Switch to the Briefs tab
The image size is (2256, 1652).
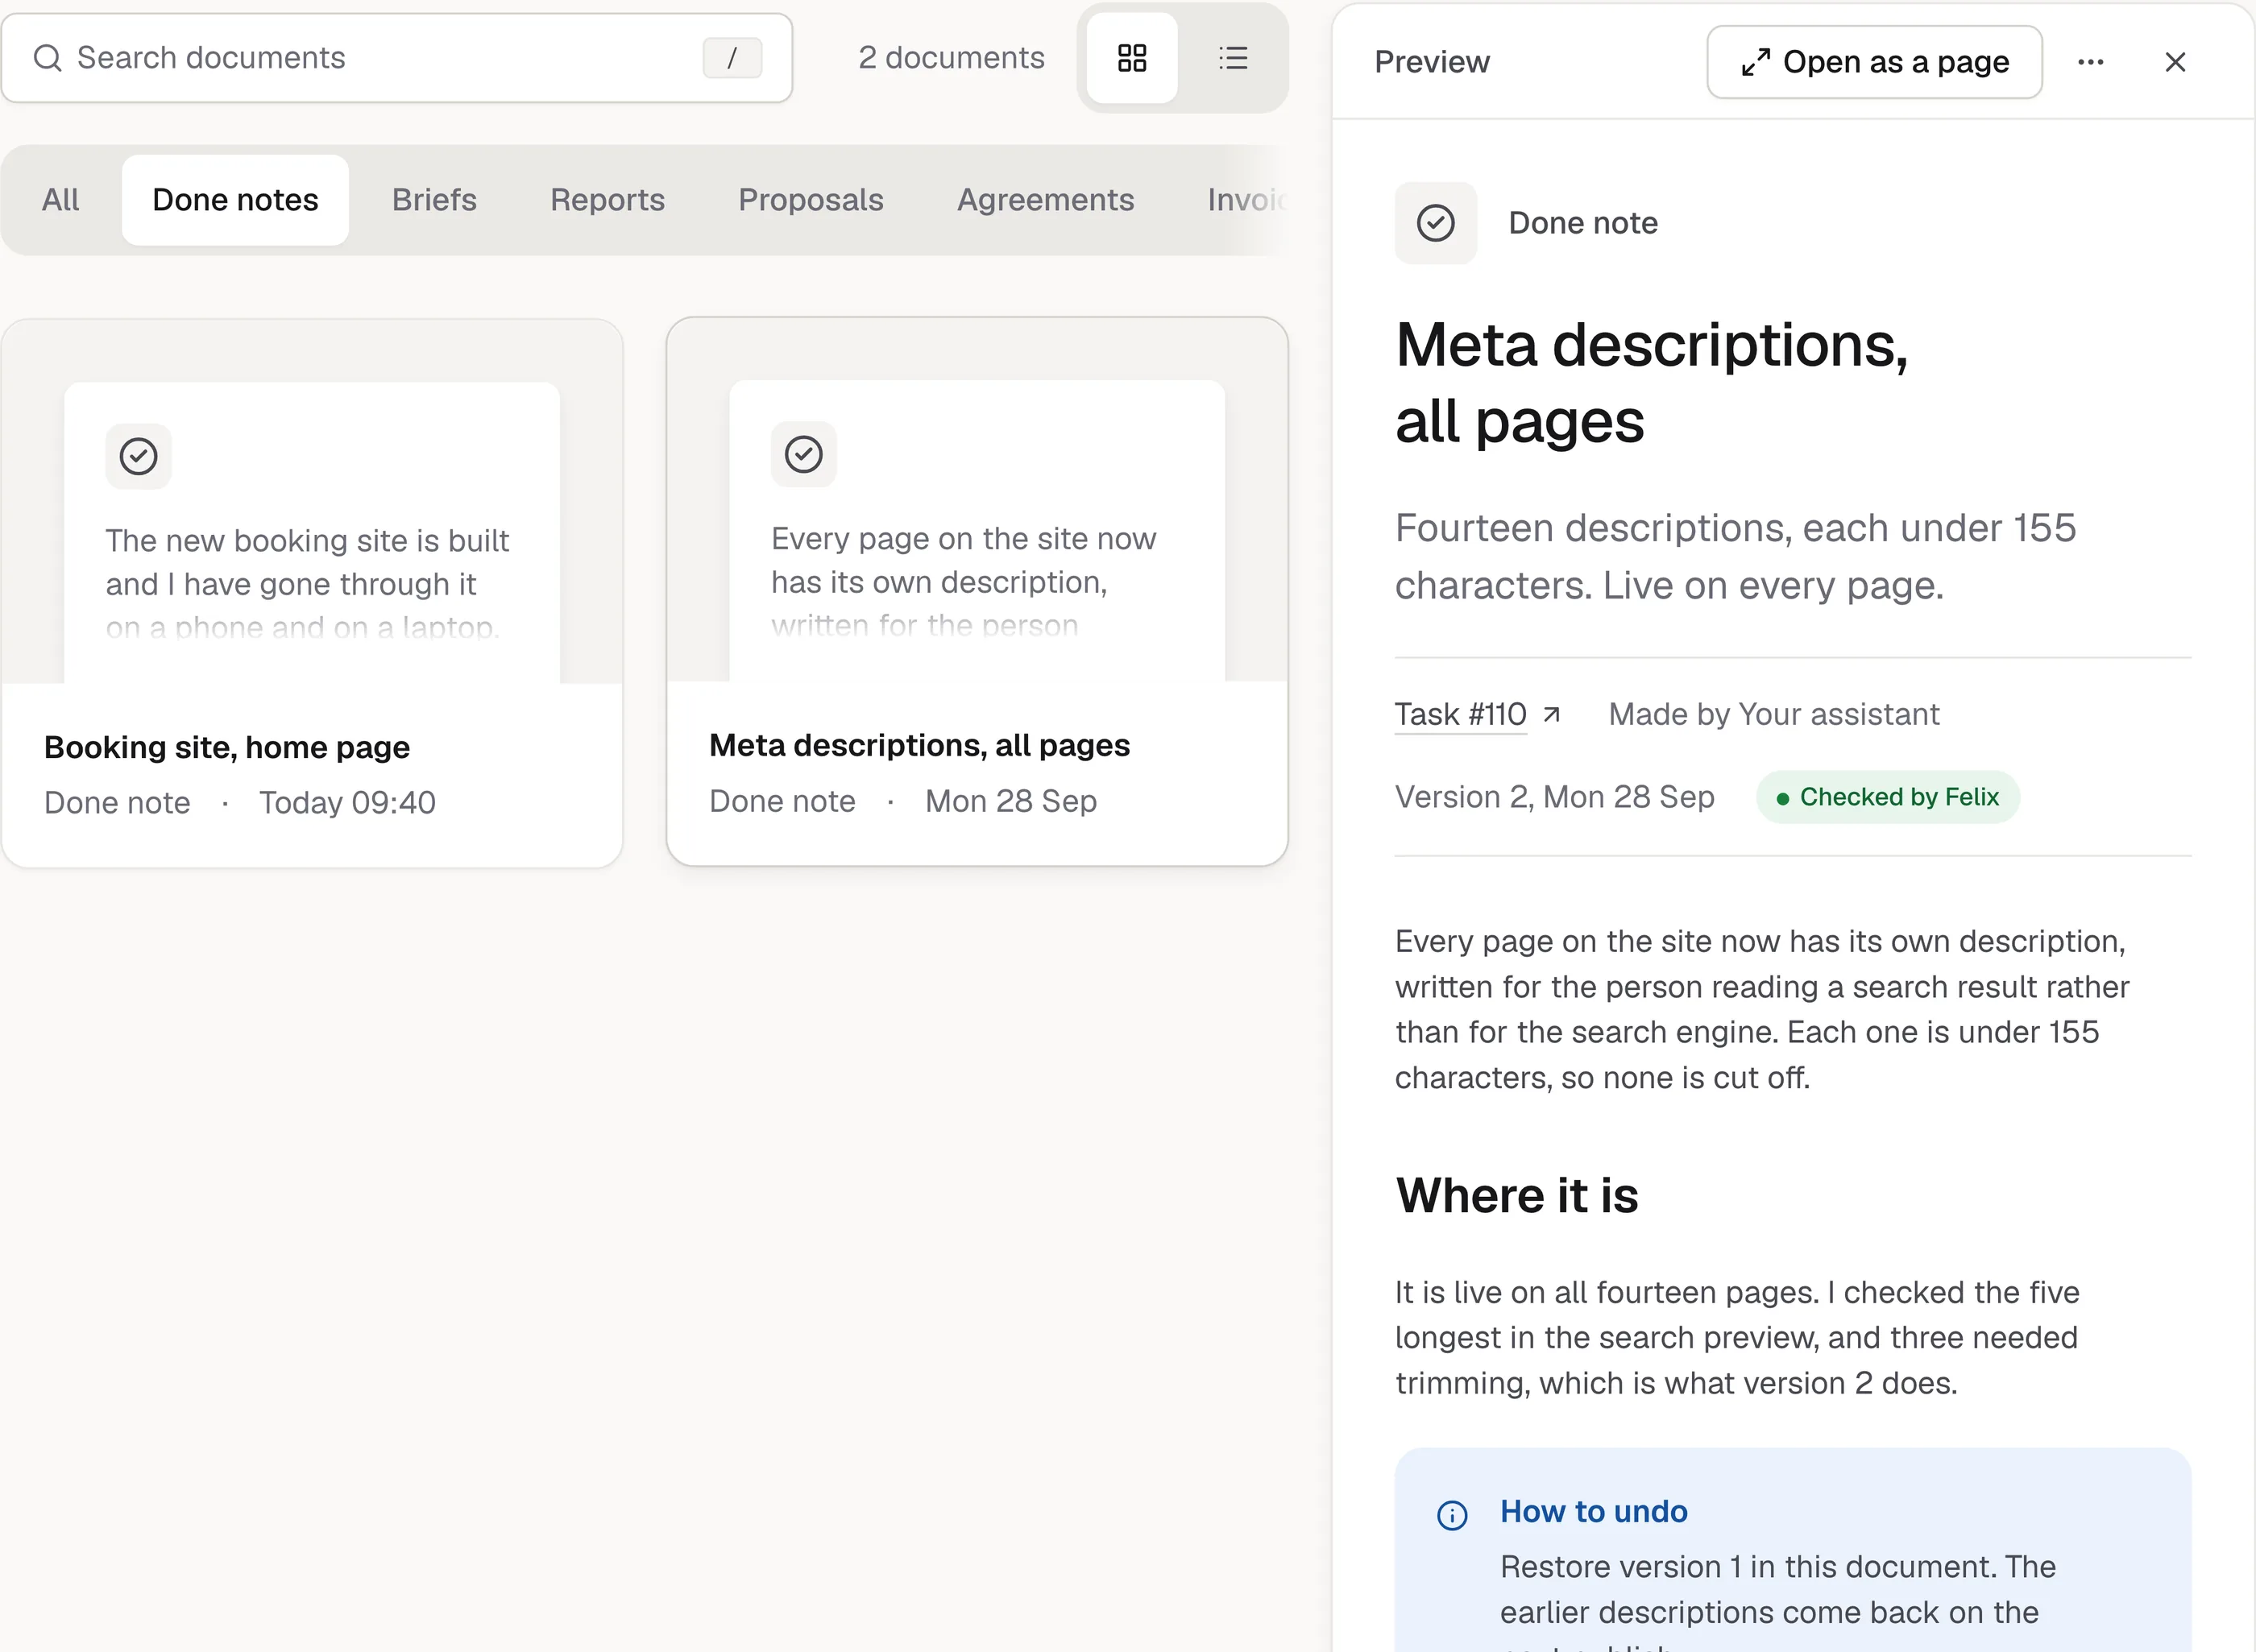434,200
